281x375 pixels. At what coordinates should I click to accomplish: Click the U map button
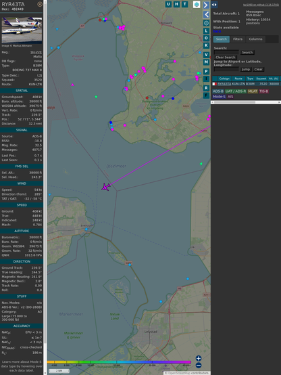pyautogui.click(x=168, y=4)
